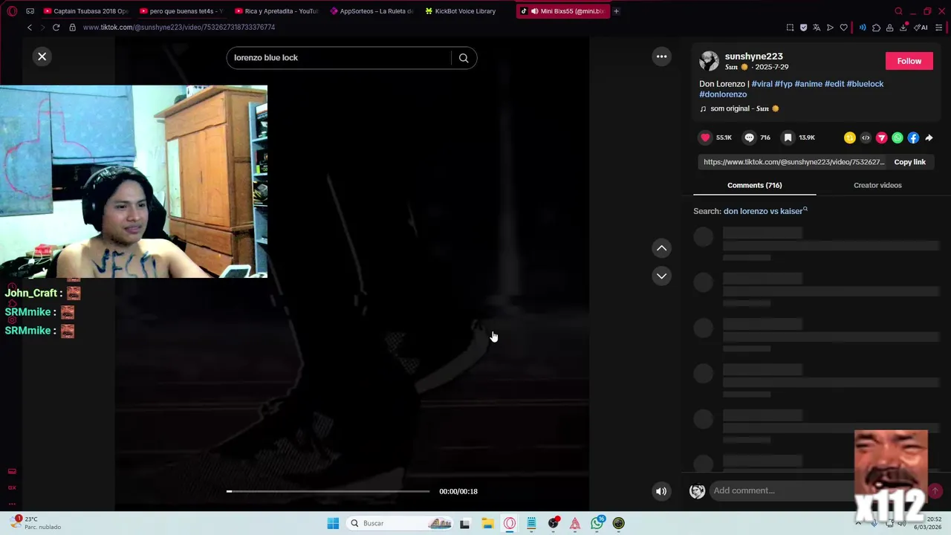This screenshot has width=951, height=535.
Task: Open the browser extensions cube icon
Action: coord(876,27)
